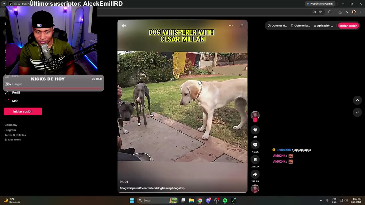Click the first Ald024k chat message
365x205 pixels.
pyautogui.click(x=283, y=156)
